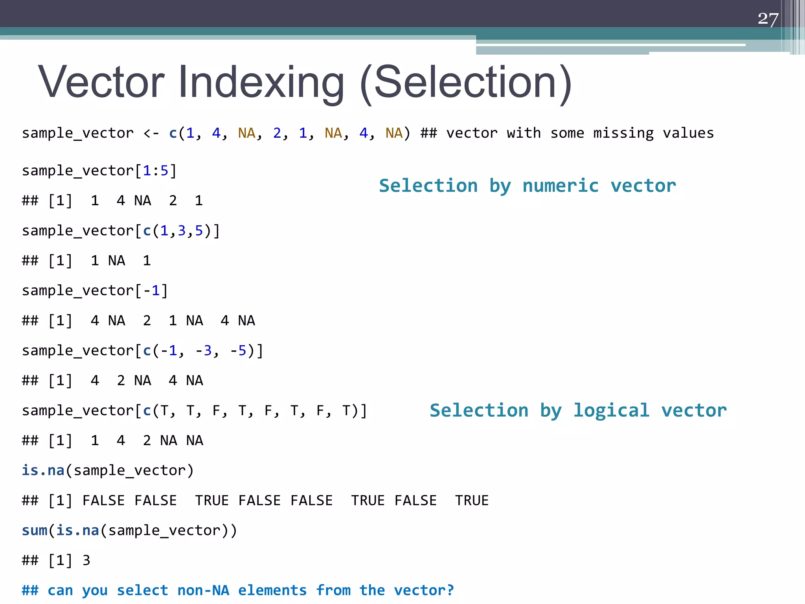Click the output '## [1] 1 NA 1'
805x604 pixels.
coord(86,261)
